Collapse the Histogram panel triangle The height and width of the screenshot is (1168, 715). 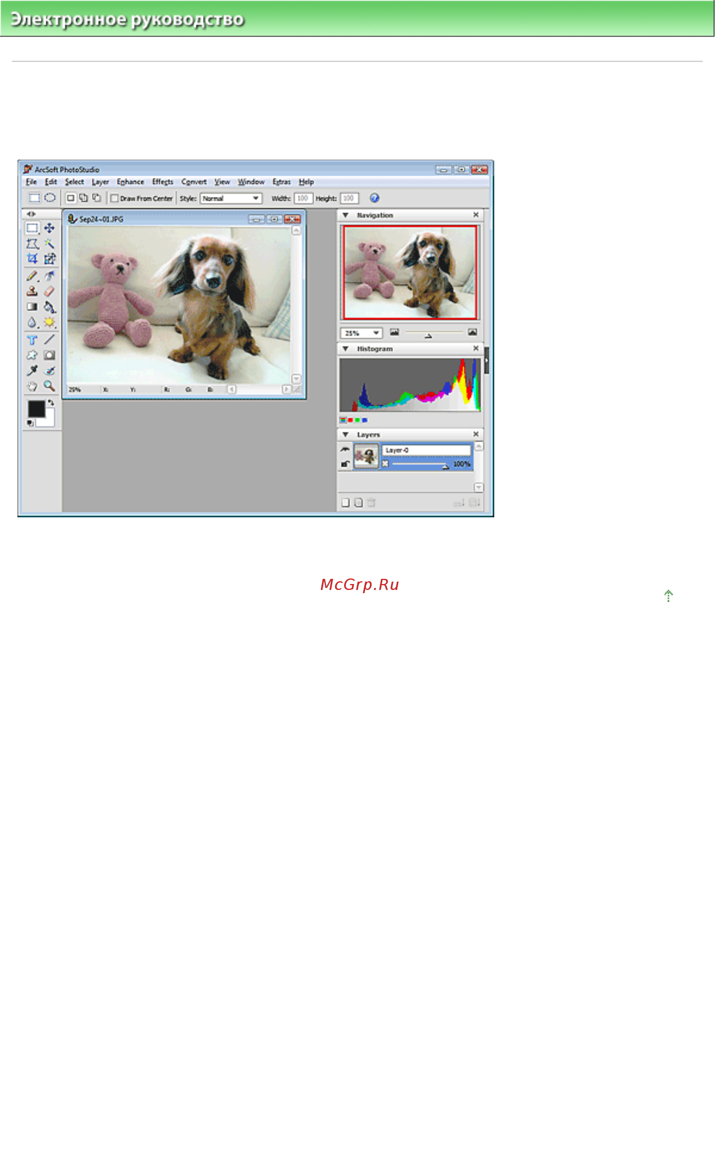[346, 349]
